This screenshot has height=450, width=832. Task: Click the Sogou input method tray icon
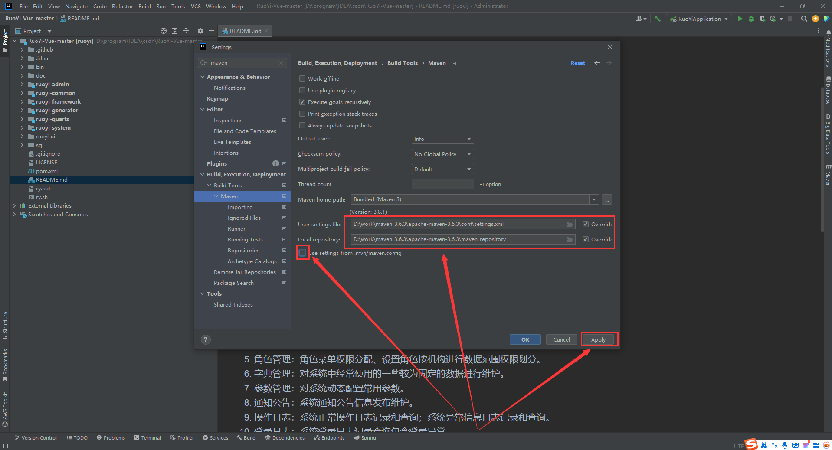click(751, 444)
